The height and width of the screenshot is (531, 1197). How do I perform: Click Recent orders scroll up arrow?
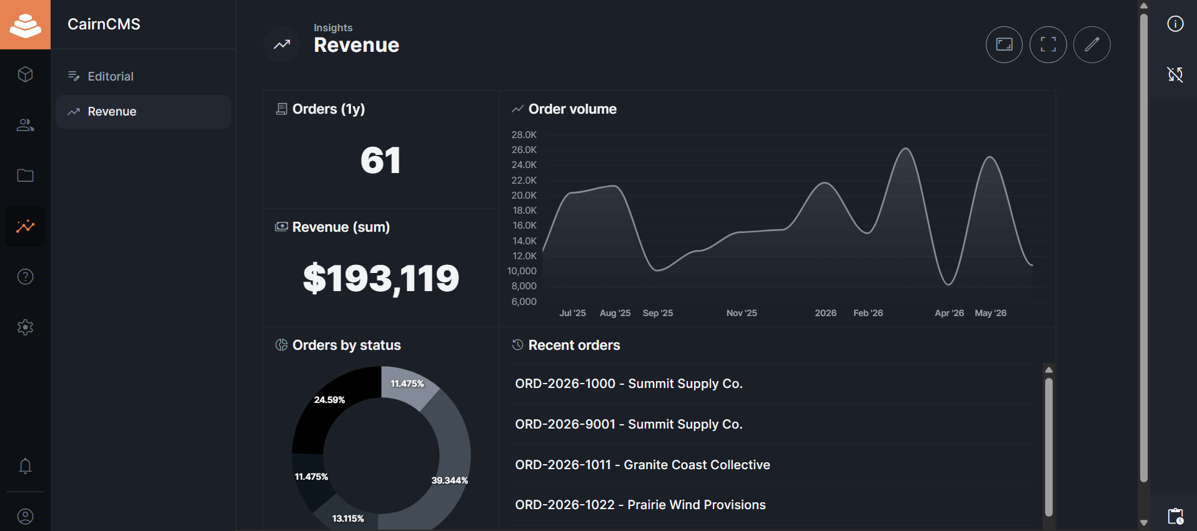1049,370
